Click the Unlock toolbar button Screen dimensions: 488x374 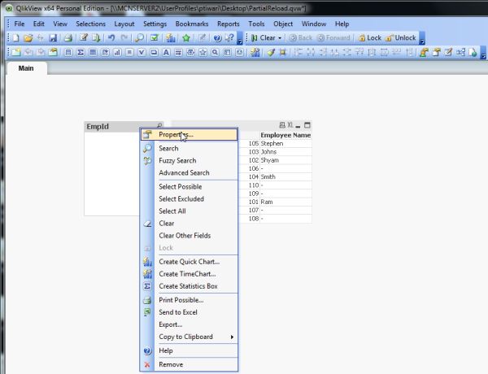point(400,38)
